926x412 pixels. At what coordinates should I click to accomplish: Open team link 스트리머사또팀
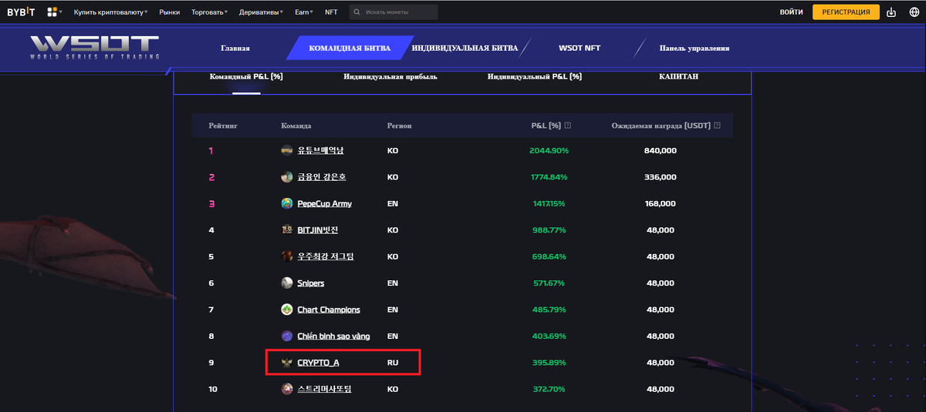[324, 389]
